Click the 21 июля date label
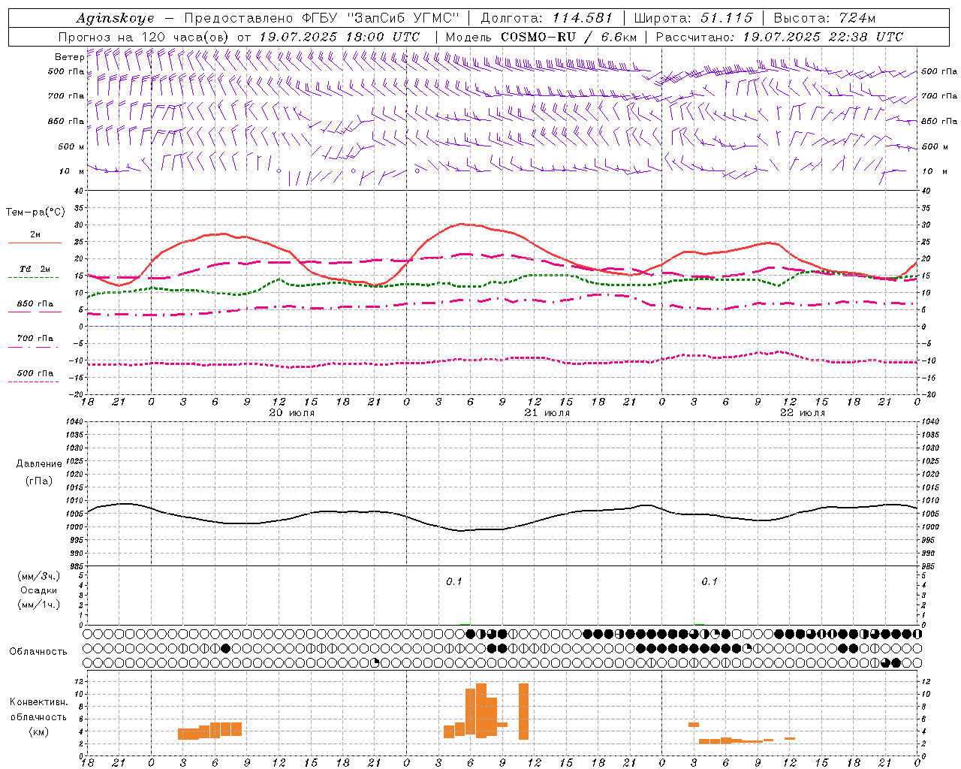Viewport: 961px width, 769px height. point(547,412)
